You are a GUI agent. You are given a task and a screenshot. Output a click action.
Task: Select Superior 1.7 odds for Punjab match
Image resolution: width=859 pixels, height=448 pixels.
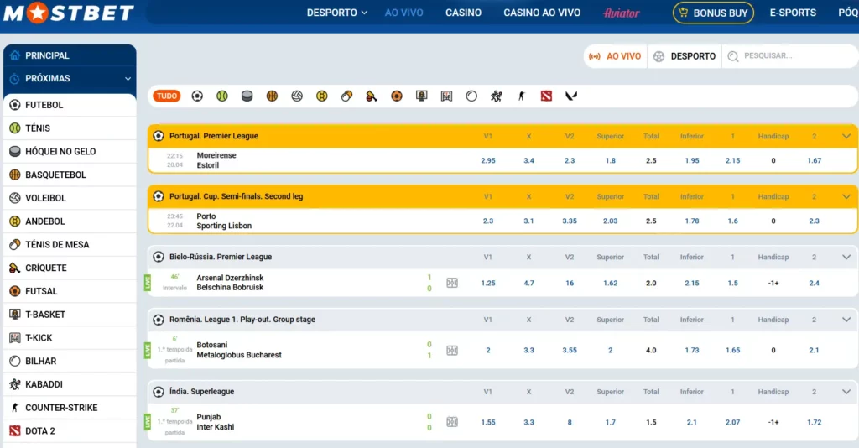pos(611,422)
